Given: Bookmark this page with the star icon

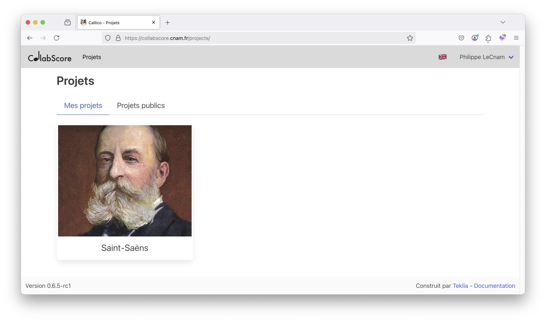Looking at the screenshot, I should pos(410,38).
